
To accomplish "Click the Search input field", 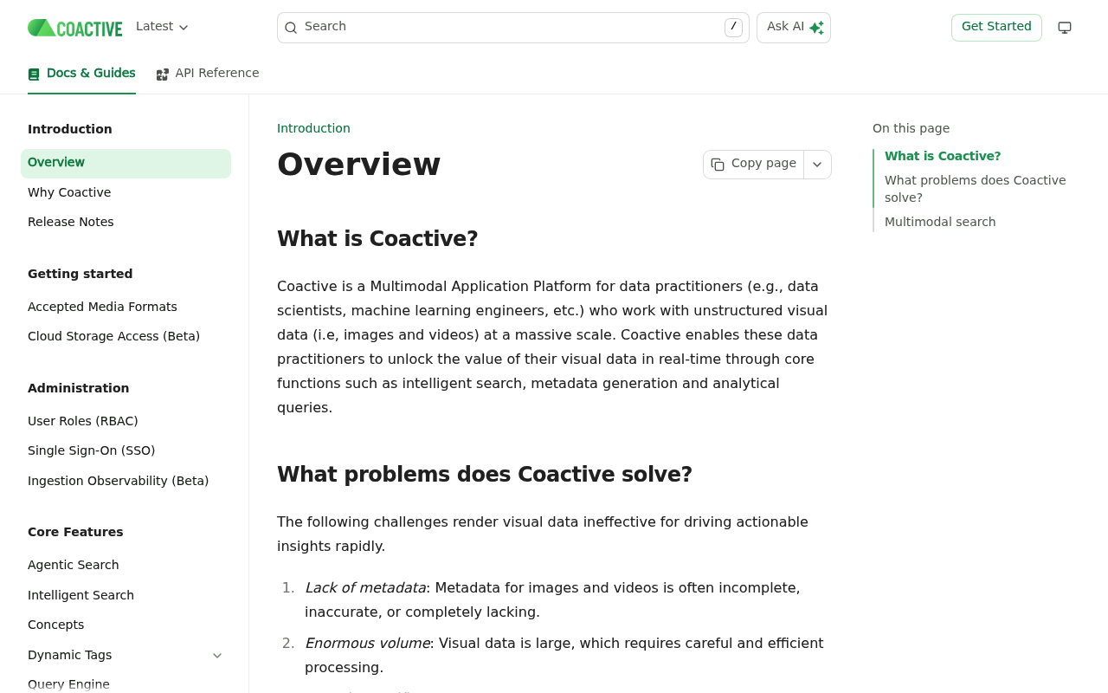I will click(x=512, y=28).
